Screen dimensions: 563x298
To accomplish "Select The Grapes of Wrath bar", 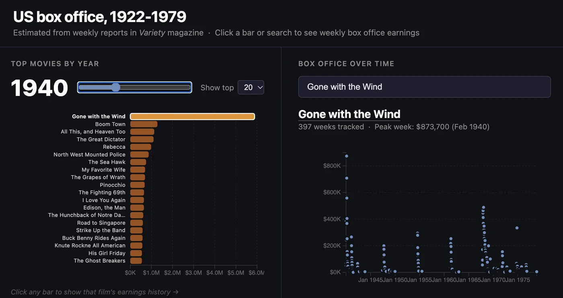I will coord(138,177).
